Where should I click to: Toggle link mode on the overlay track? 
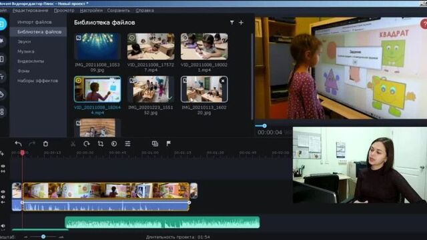click(x=3, y=171)
